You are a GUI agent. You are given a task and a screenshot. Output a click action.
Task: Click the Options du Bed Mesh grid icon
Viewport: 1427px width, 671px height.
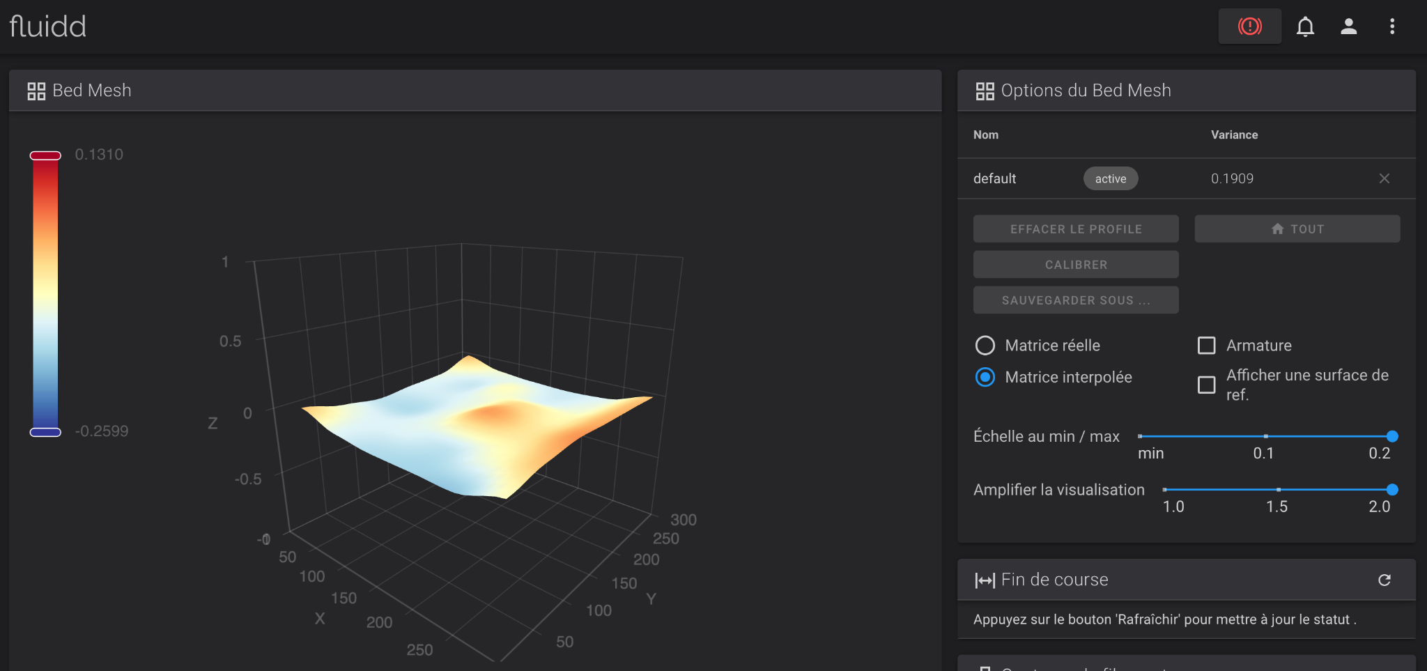(x=985, y=91)
